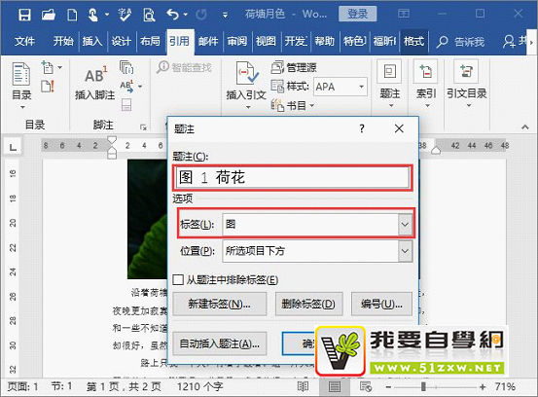
Task: Click 新建标签(N) new label button
Action: 220,304
